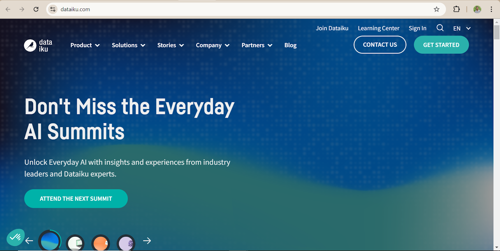
Task: Open the Chrome profile avatar
Action: (477, 9)
